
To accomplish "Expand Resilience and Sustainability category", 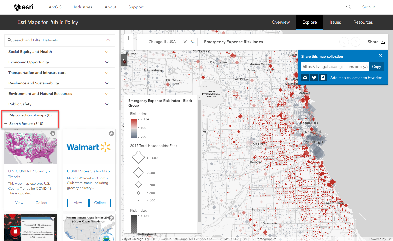I will coord(60,83).
